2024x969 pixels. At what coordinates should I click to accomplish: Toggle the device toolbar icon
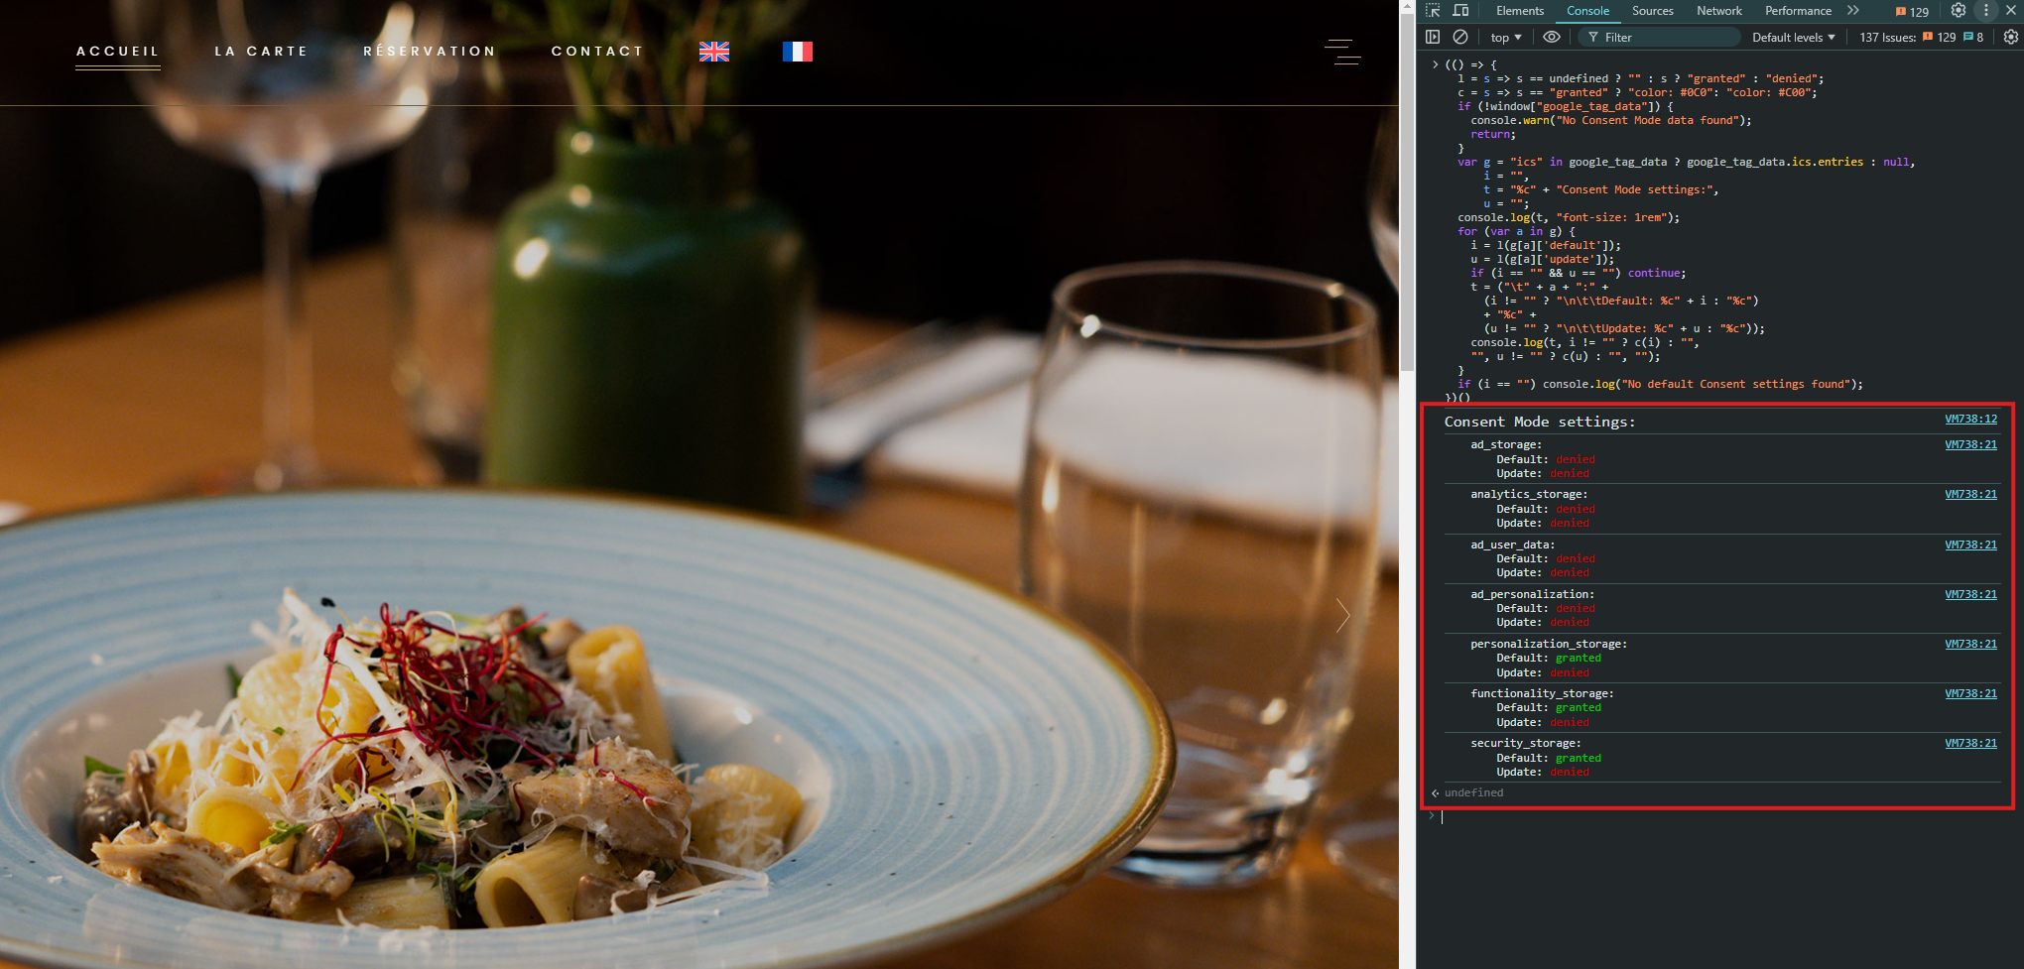1460,11
